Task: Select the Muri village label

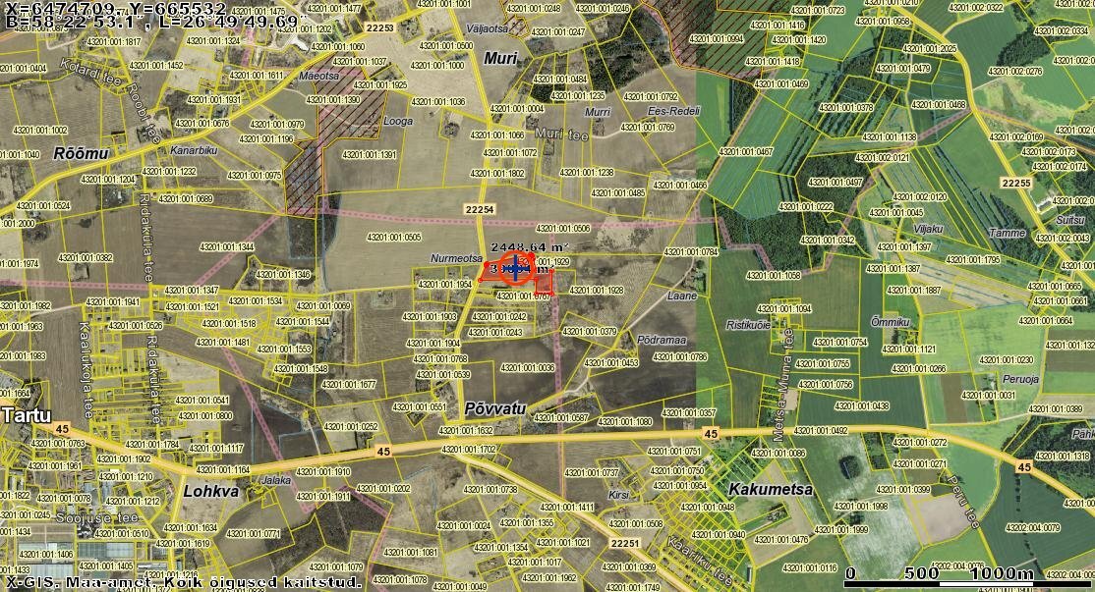Action: pos(500,58)
